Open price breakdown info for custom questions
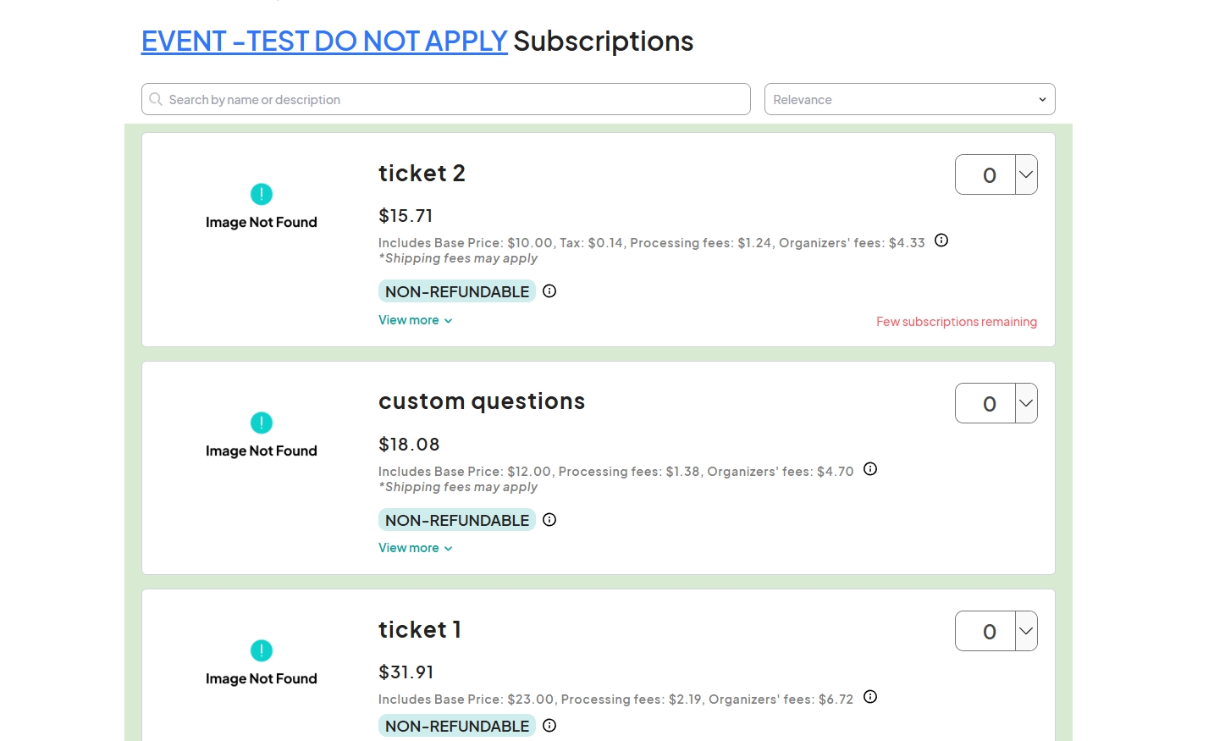 [870, 469]
